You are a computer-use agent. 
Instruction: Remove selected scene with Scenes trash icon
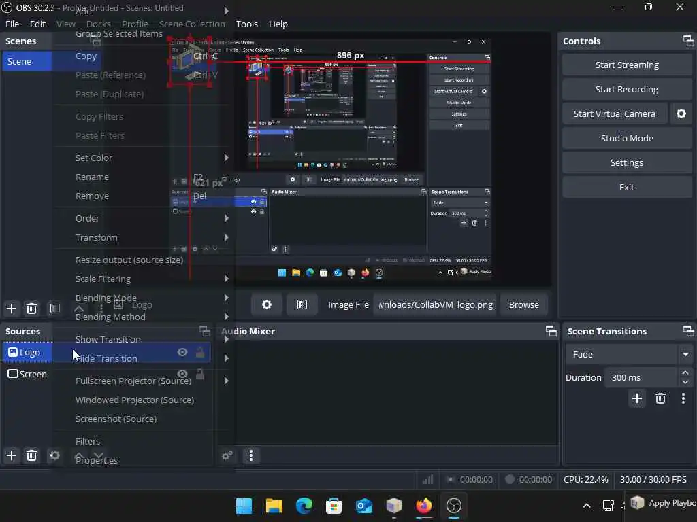coord(31,309)
